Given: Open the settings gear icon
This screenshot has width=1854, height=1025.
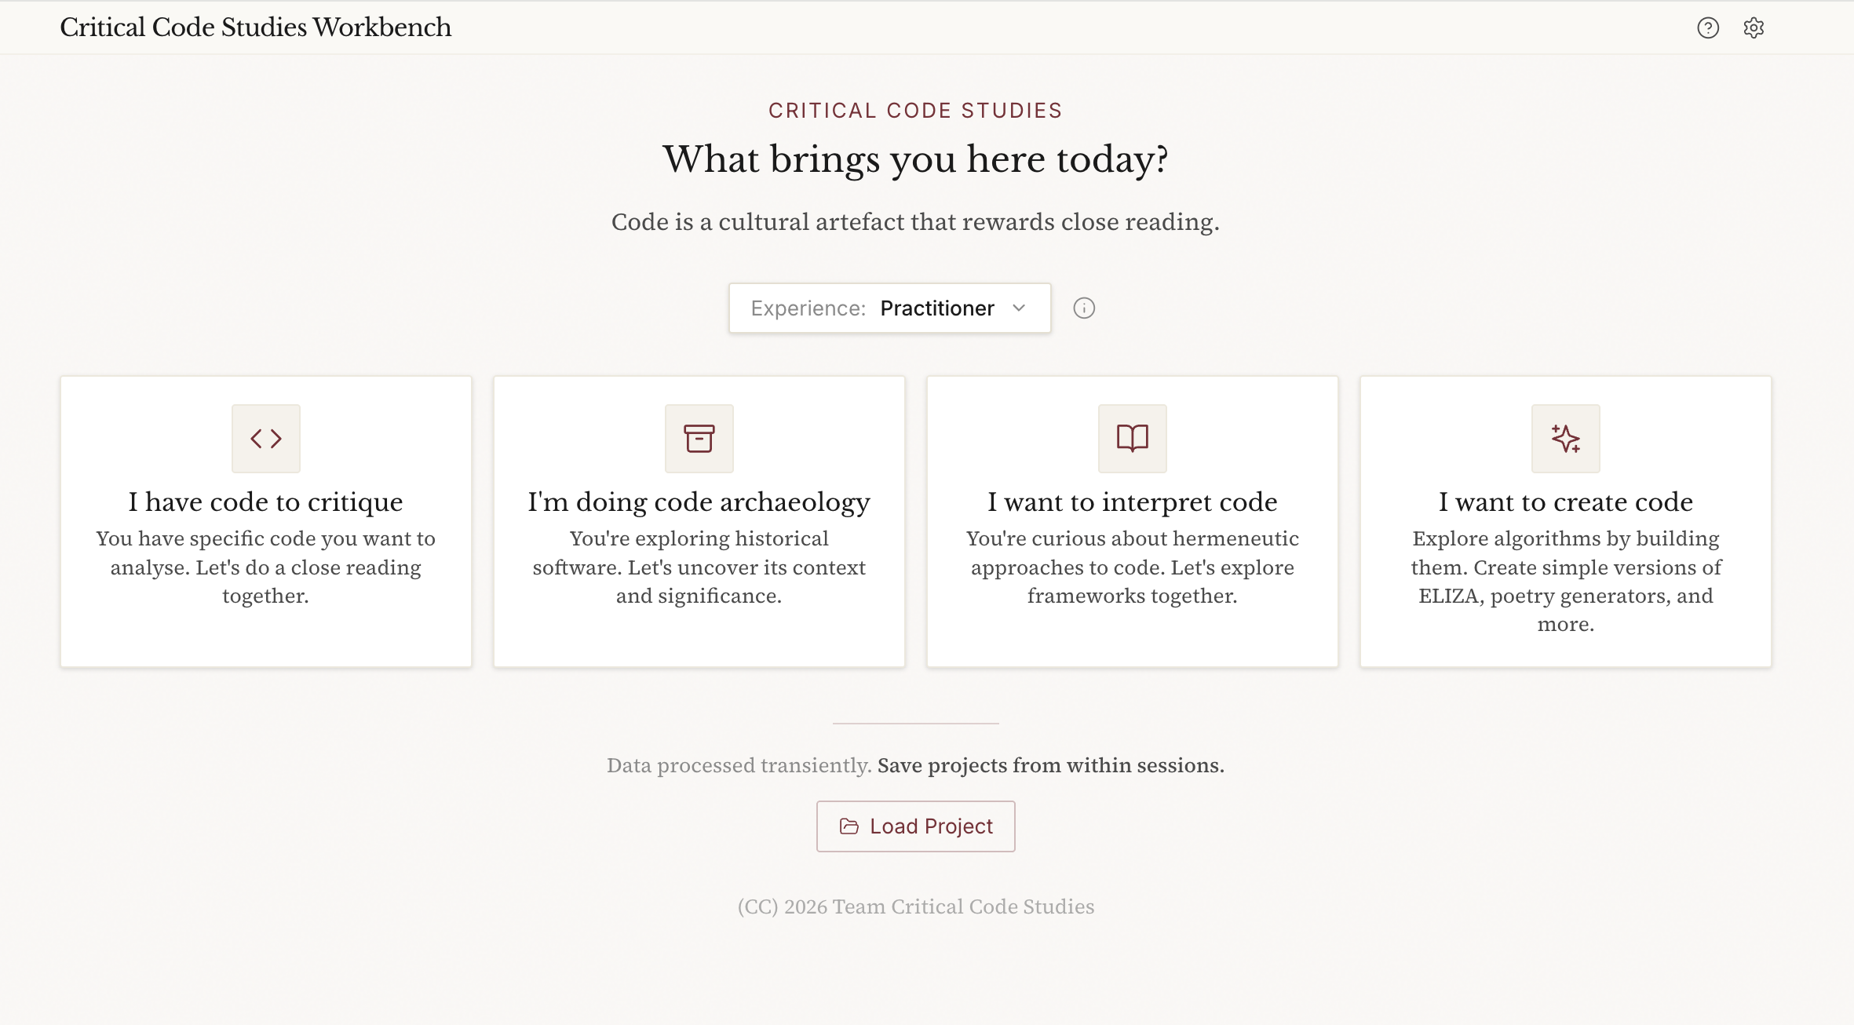Looking at the screenshot, I should [x=1754, y=28].
